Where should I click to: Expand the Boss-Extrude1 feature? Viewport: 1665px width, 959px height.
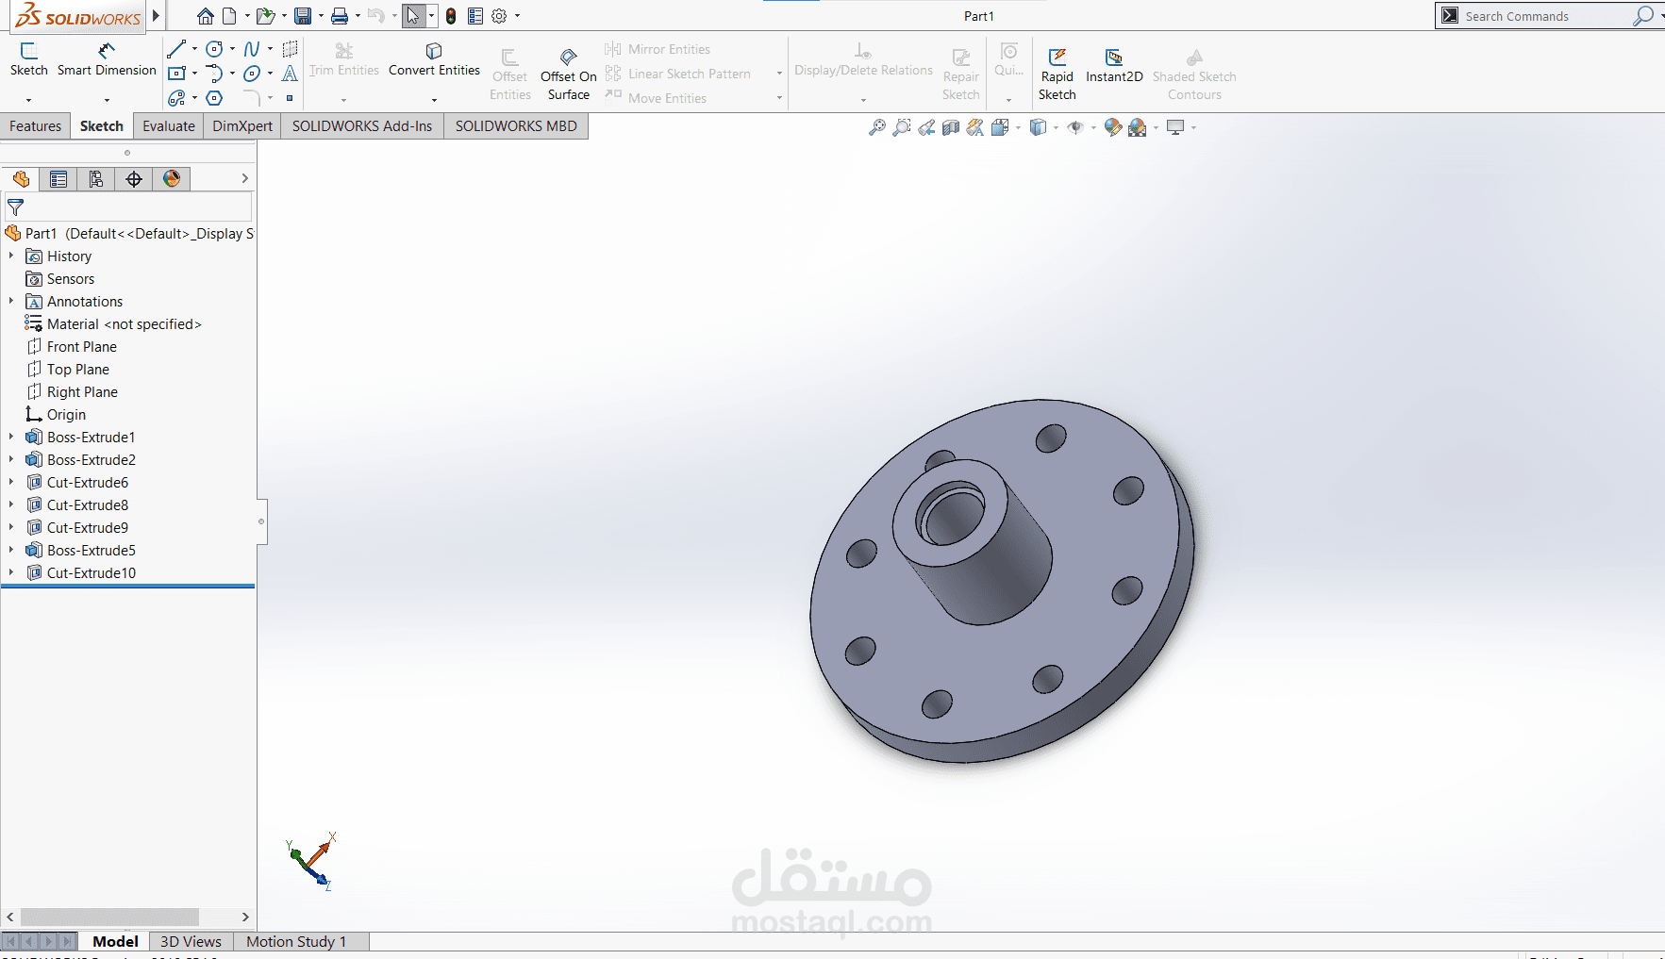(x=10, y=437)
